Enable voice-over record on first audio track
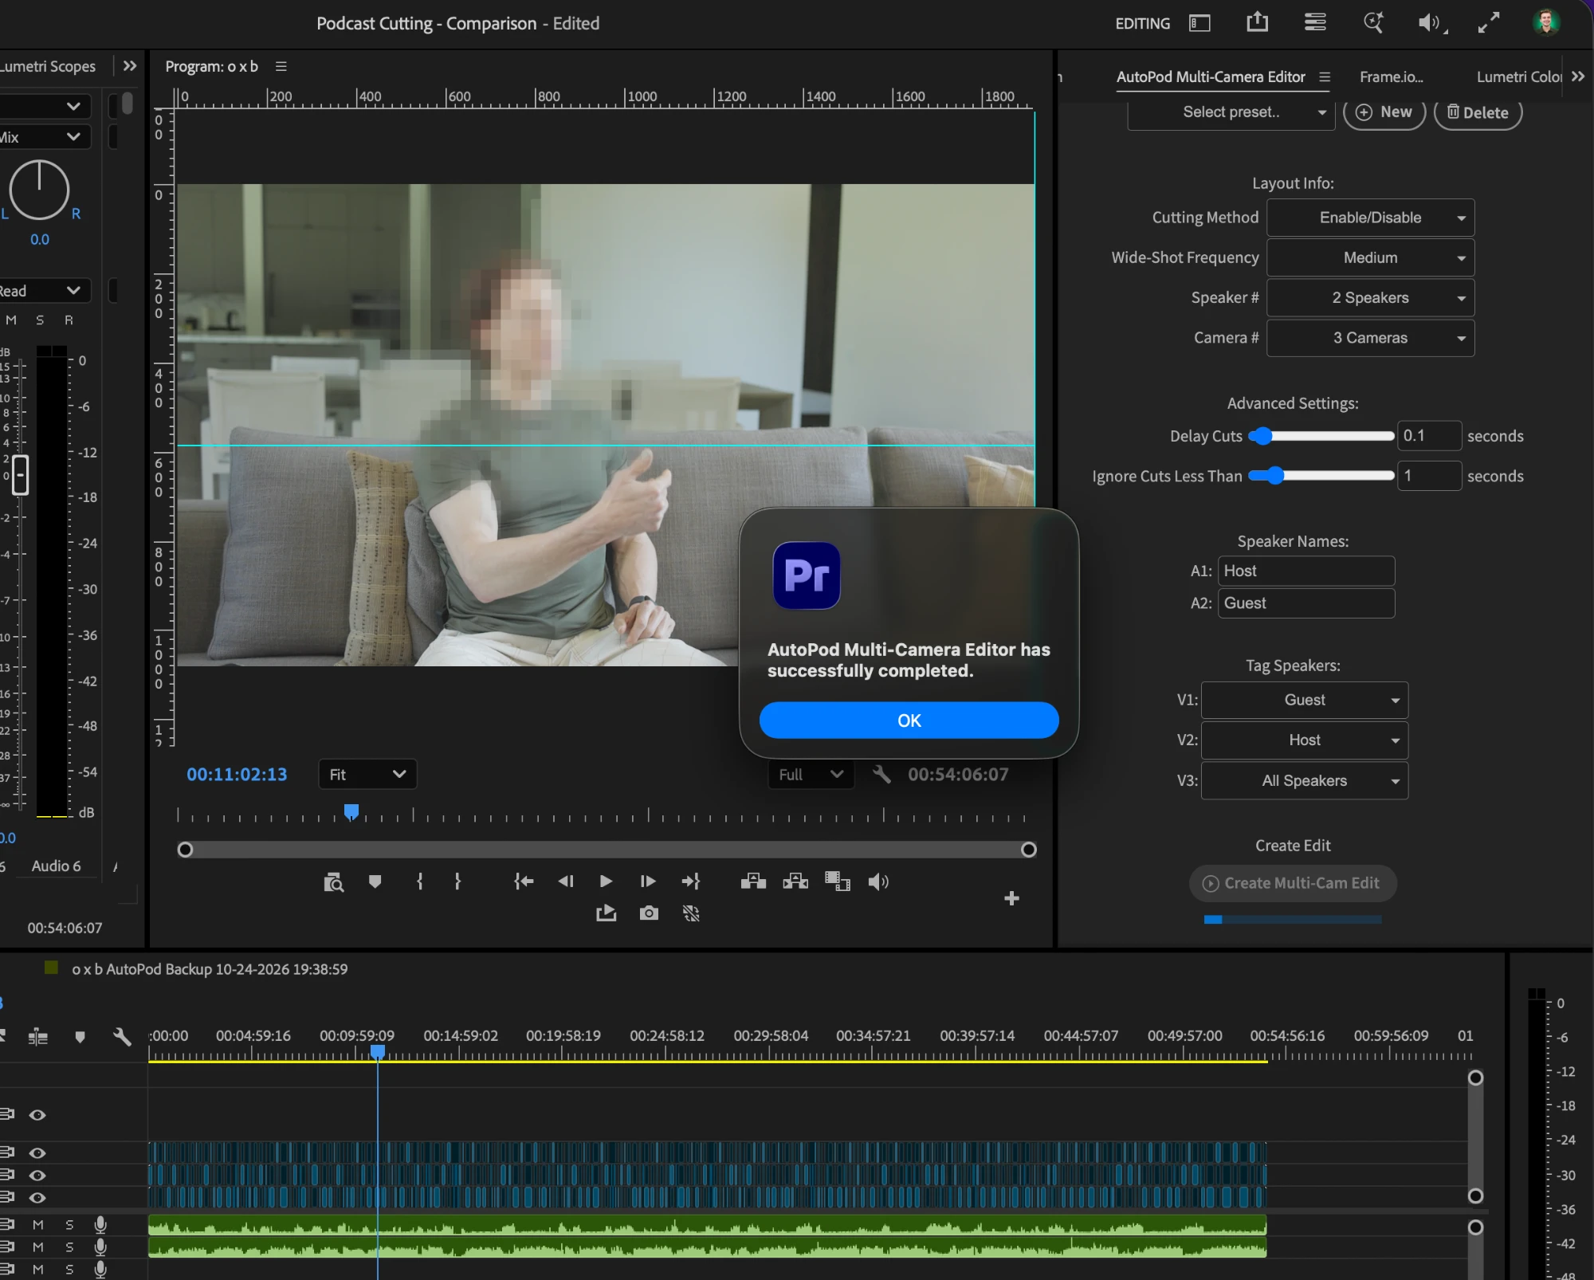The image size is (1594, 1280). coord(100,1224)
